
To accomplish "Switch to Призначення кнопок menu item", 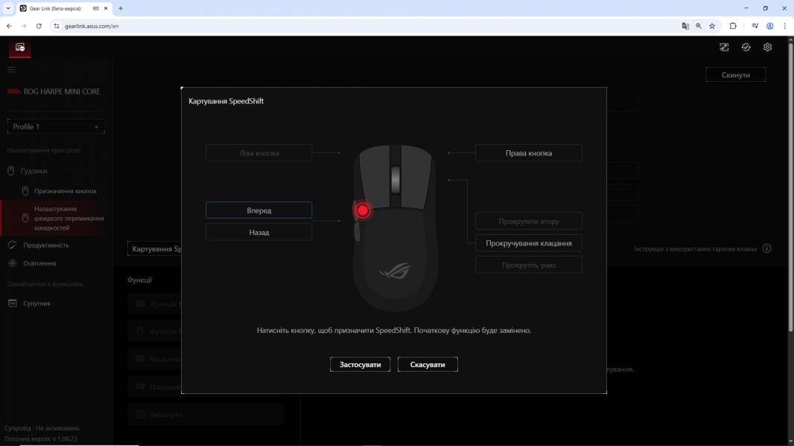I will click(25, 190).
